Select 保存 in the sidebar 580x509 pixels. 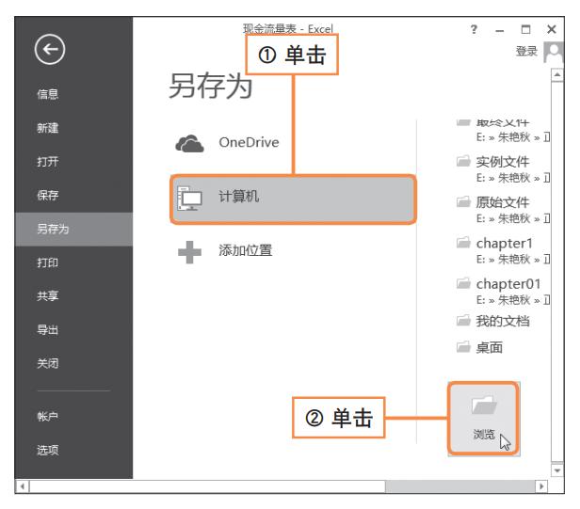(x=48, y=195)
